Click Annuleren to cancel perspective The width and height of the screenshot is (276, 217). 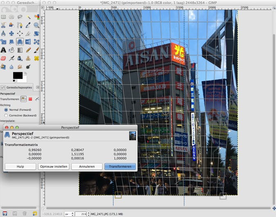[x=87, y=166]
